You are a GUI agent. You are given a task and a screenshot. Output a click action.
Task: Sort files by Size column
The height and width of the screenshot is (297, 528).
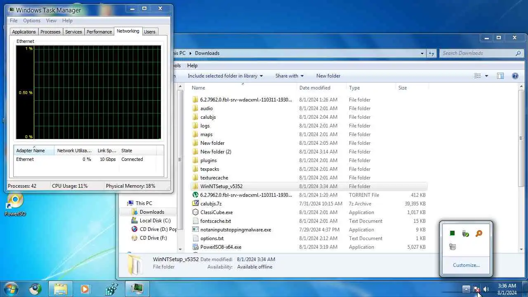click(412, 88)
